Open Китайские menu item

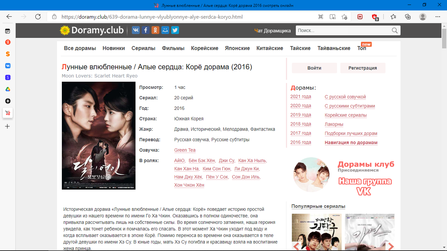pyautogui.click(x=270, y=48)
